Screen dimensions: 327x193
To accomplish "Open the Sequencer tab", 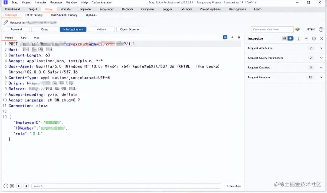I will pos(107,9).
